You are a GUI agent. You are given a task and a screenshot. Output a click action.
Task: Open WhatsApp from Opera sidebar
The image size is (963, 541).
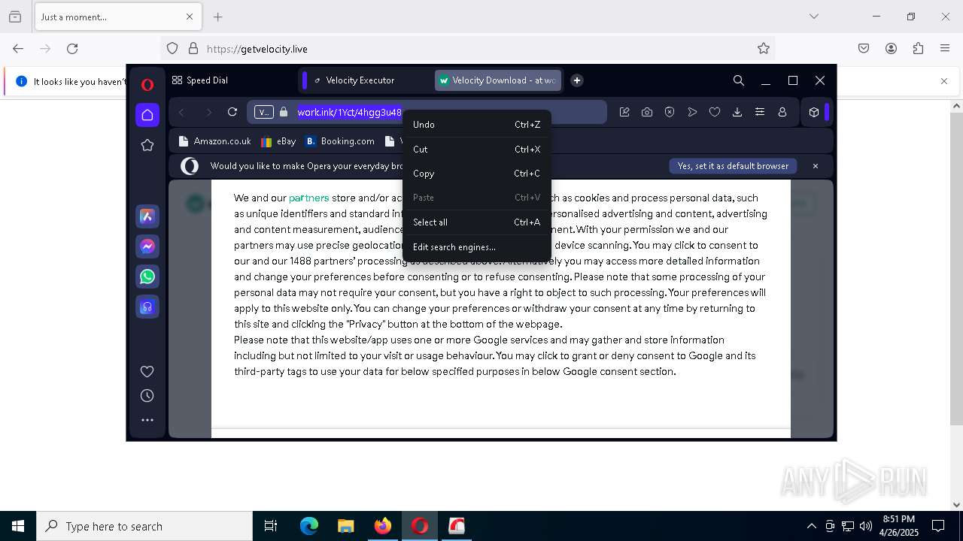click(x=147, y=277)
